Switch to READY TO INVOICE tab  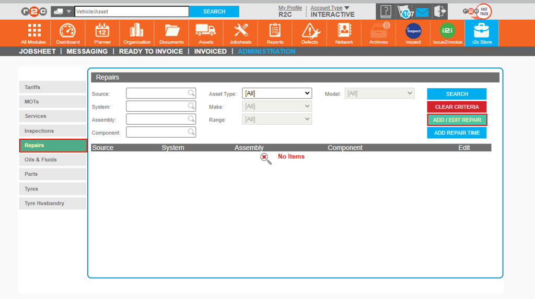tap(151, 52)
